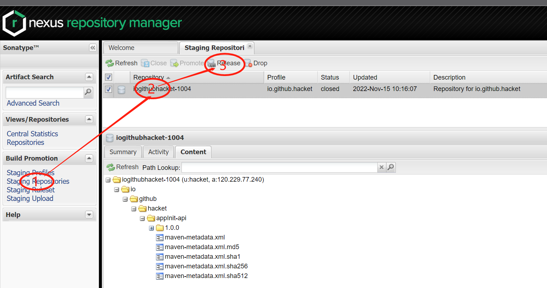The height and width of the screenshot is (288, 547).
Task: Focus the Path Lookup input field
Action: pyautogui.click(x=279, y=167)
